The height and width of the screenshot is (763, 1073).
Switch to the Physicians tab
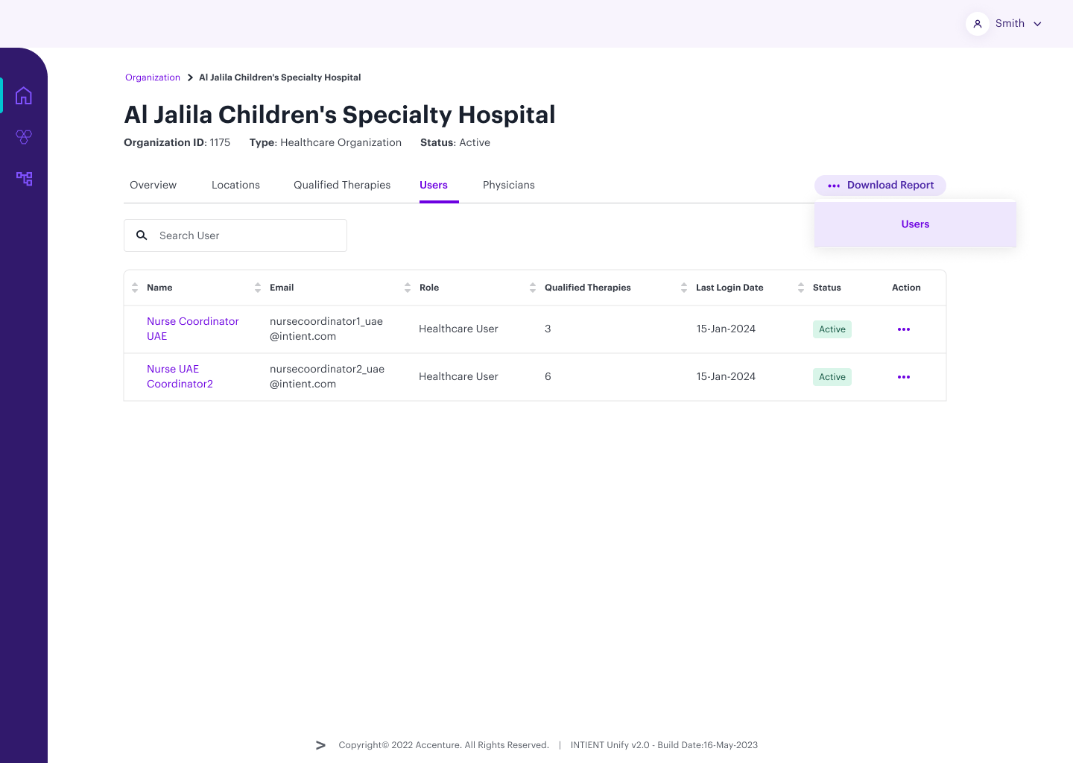[508, 186]
